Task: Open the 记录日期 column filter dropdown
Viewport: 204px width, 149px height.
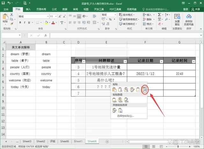Action: point(161,61)
